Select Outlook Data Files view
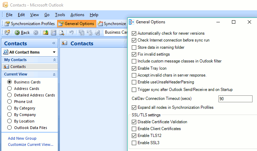 [10, 127]
